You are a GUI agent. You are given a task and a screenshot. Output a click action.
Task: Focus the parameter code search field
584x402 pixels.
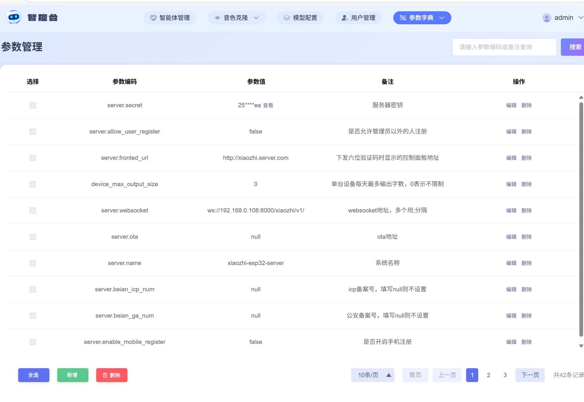pos(504,47)
